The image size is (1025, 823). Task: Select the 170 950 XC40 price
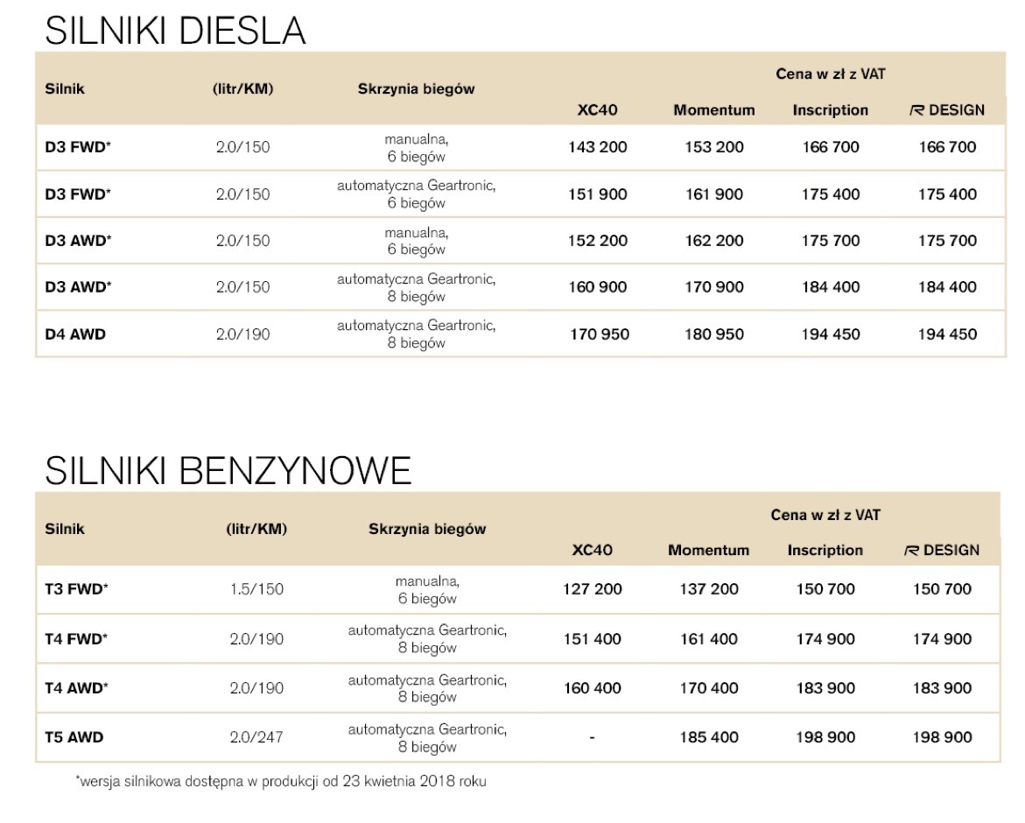click(x=599, y=334)
